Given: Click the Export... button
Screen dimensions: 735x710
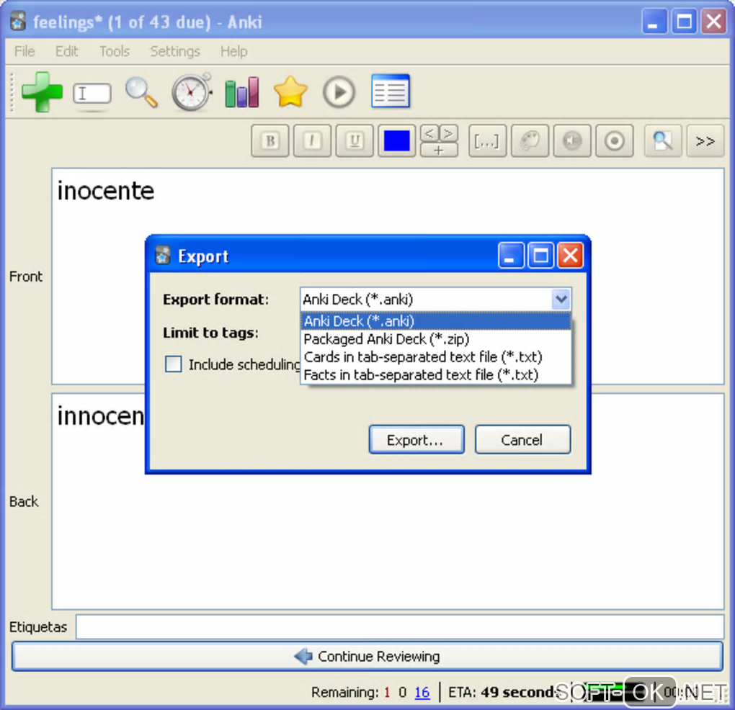Looking at the screenshot, I should click(x=416, y=440).
